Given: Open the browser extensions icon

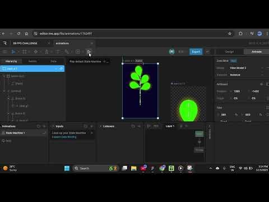Looking at the screenshot, I should [240, 34].
